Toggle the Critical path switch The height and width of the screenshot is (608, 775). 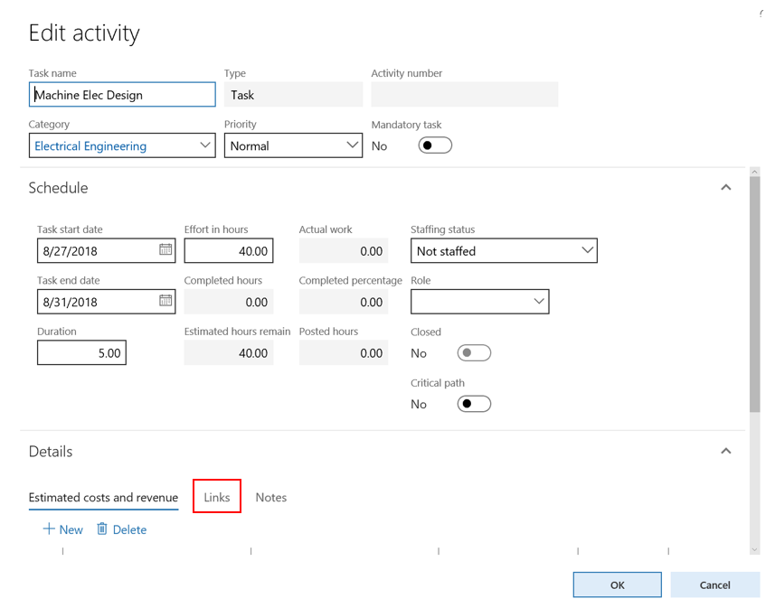point(474,404)
